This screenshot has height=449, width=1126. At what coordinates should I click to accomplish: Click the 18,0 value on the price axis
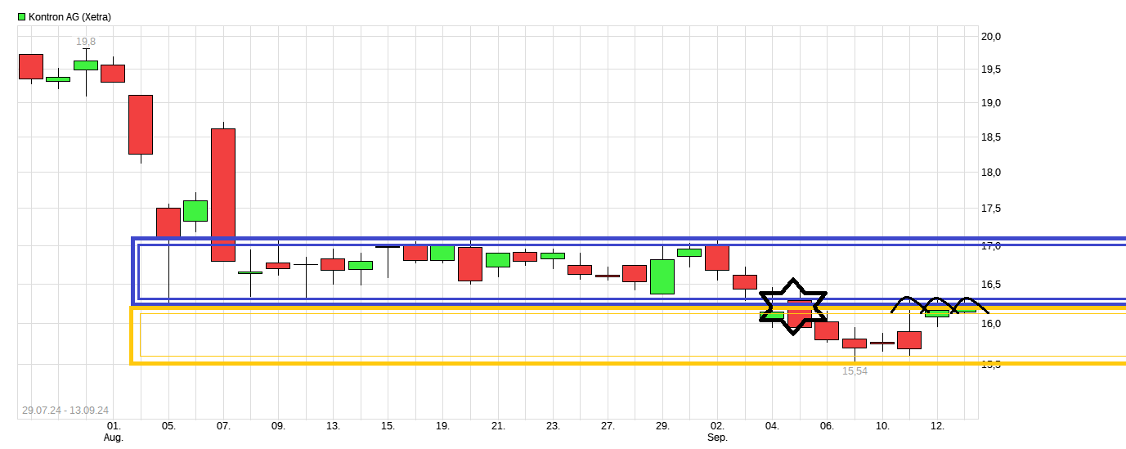[x=992, y=173]
